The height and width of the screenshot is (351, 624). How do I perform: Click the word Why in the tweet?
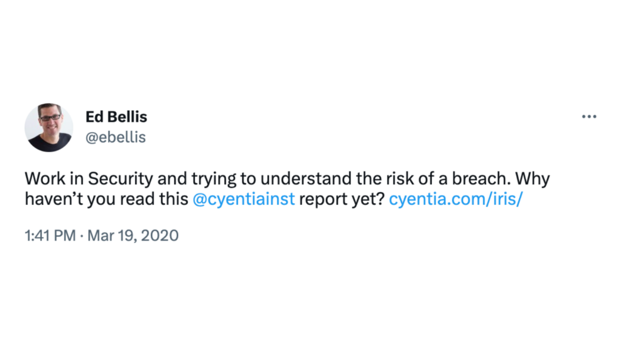[533, 179]
